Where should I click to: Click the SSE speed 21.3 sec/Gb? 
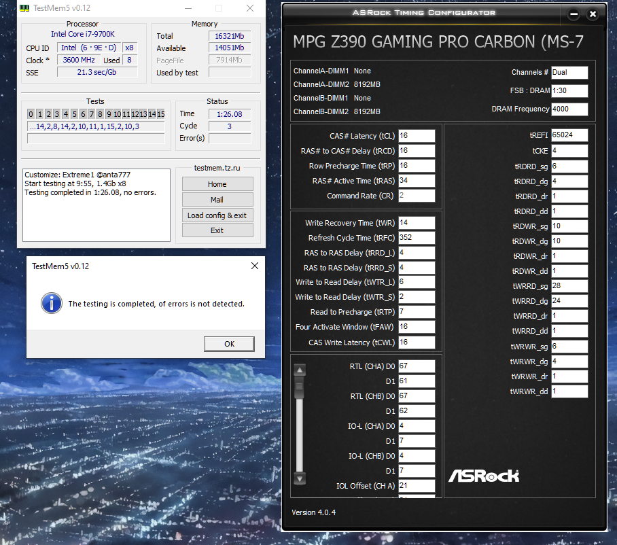96,72
